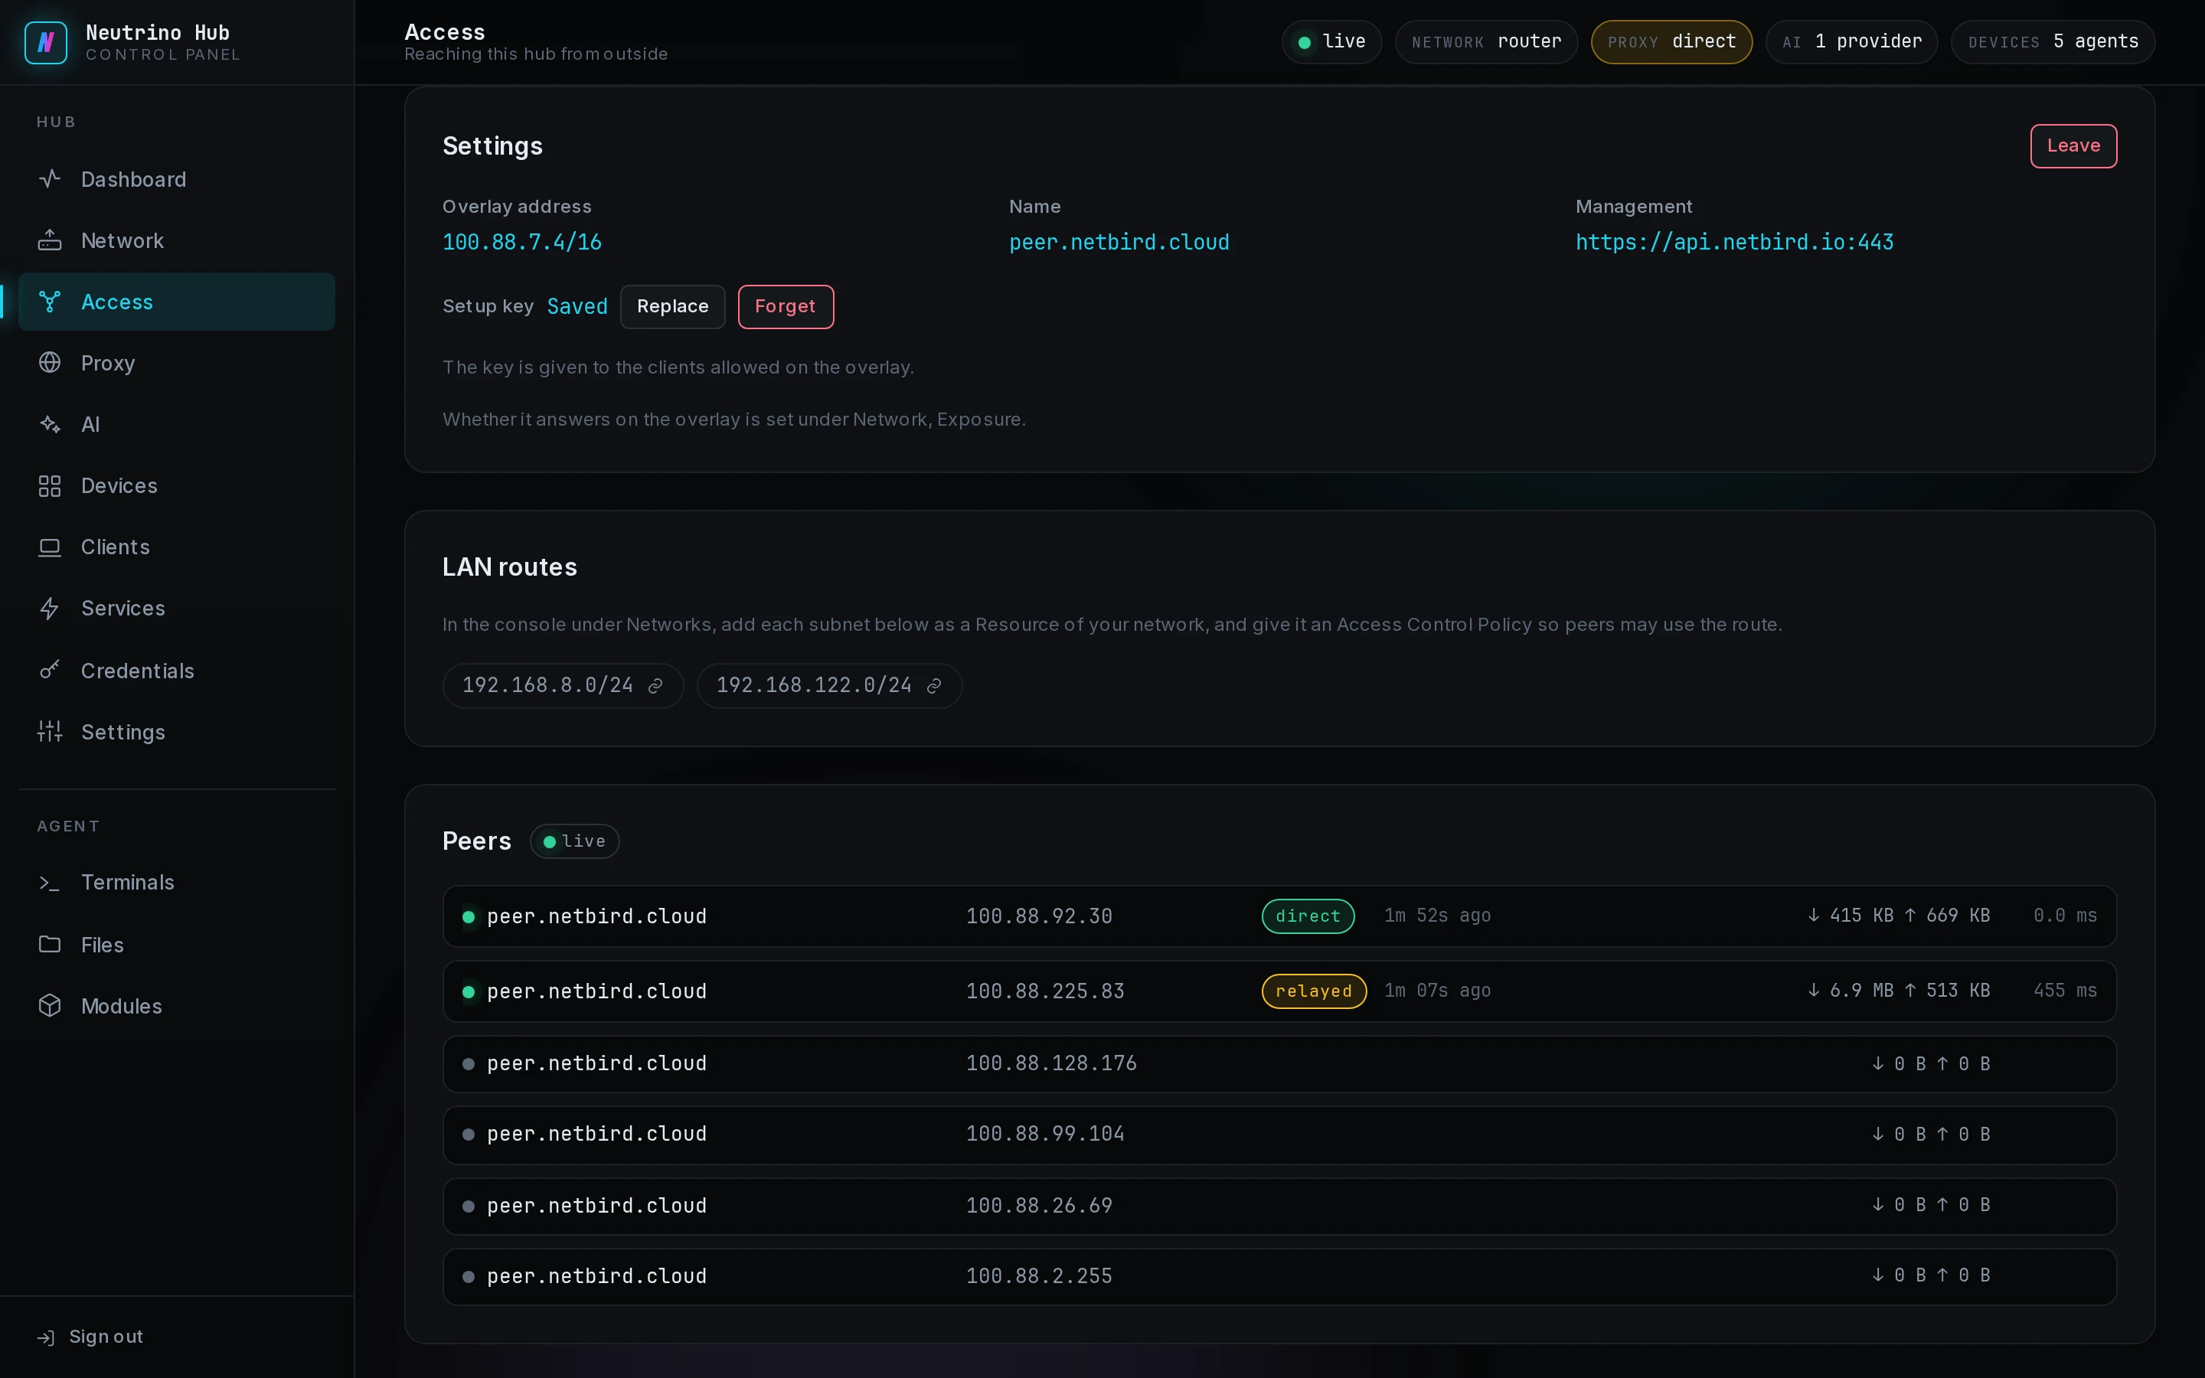The image size is (2205, 1378).
Task: Open the Devices section
Action: pyautogui.click(x=177, y=486)
